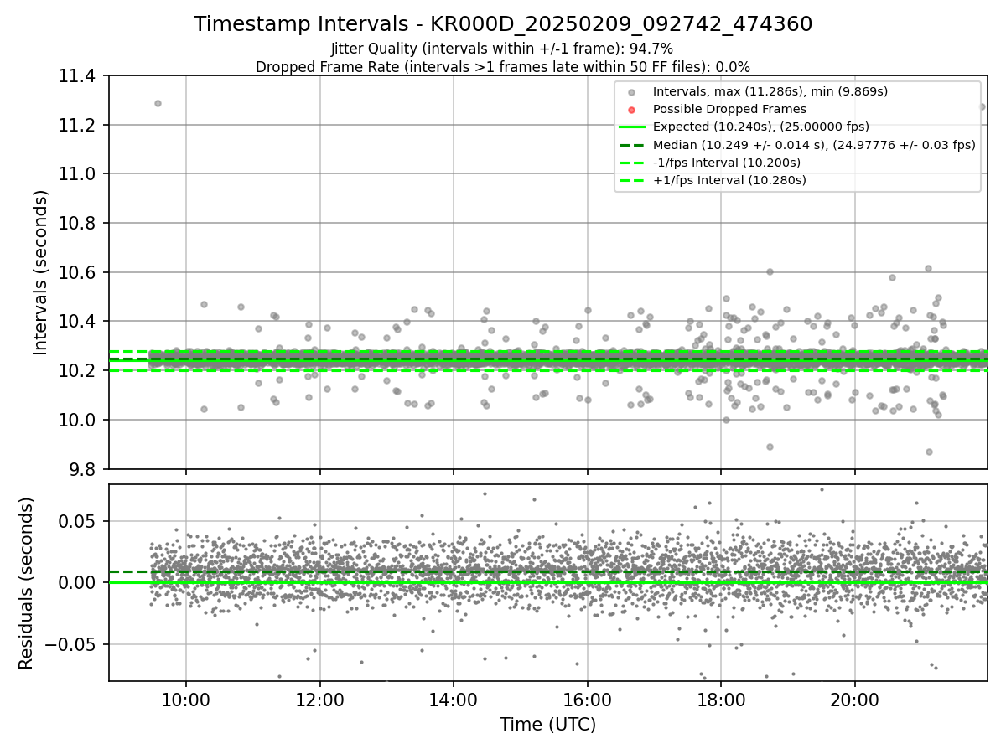1006x754 pixels.
Task: Click the gray dot marker beside Intervals legend
Action: pos(631,92)
